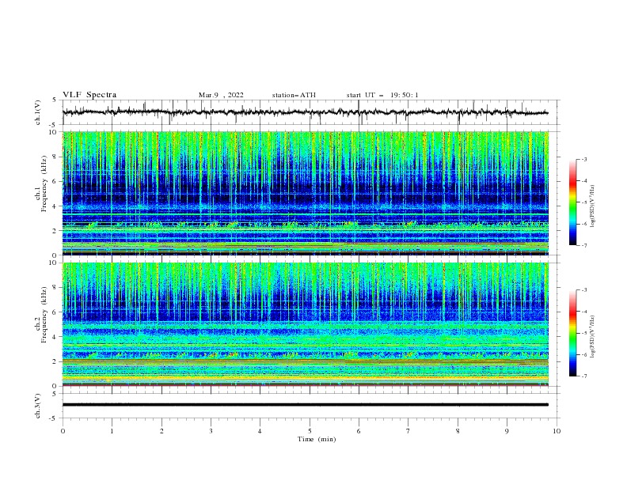Click the time axis tick label '3'
627x484 pixels.
click(211, 431)
